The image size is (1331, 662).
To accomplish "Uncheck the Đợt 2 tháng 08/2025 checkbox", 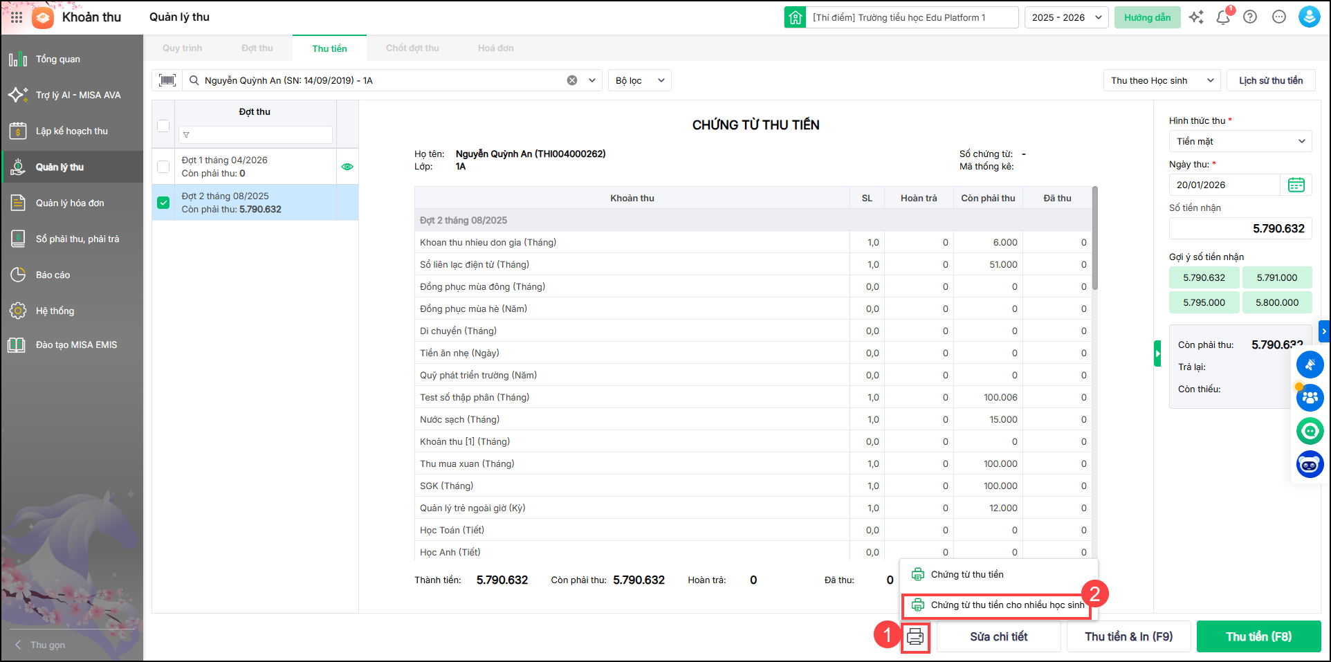I will pyautogui.click(x=163, y=203).
